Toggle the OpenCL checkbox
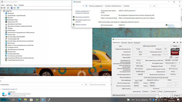Screen dimensions: 182x102 point(143,92)
